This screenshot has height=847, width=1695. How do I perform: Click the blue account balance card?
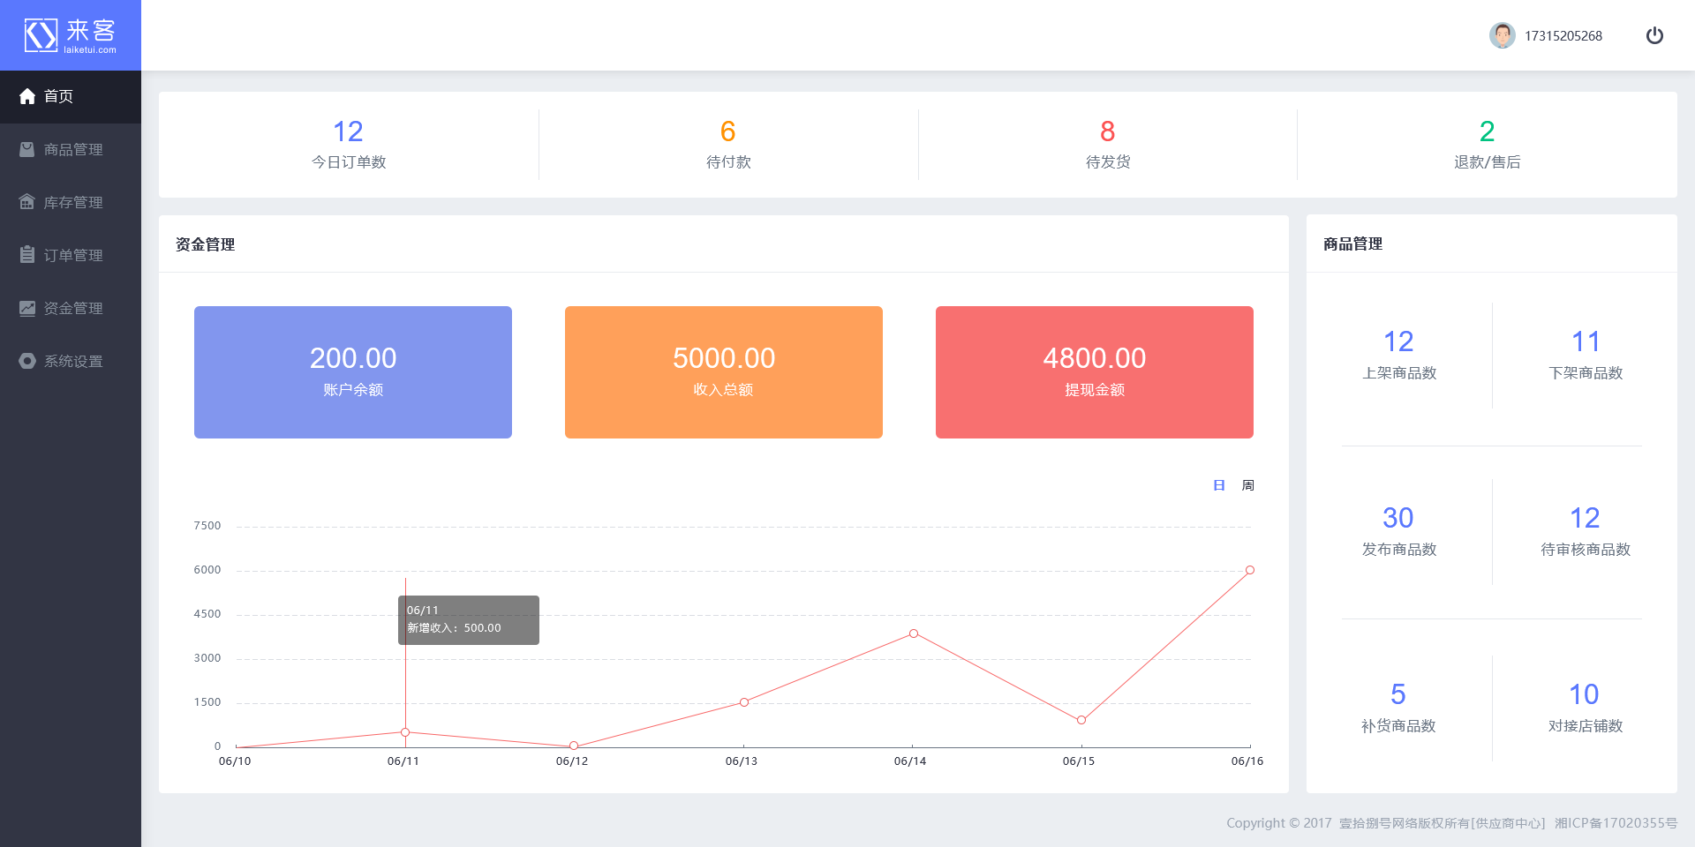pos(353,372)
